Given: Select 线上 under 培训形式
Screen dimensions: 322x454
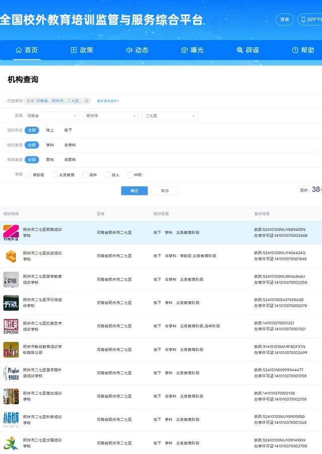Looking at the screenshot, I should (50, 131).
